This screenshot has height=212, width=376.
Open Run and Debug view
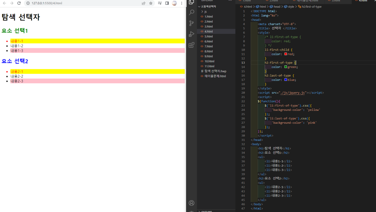point(192,34)
